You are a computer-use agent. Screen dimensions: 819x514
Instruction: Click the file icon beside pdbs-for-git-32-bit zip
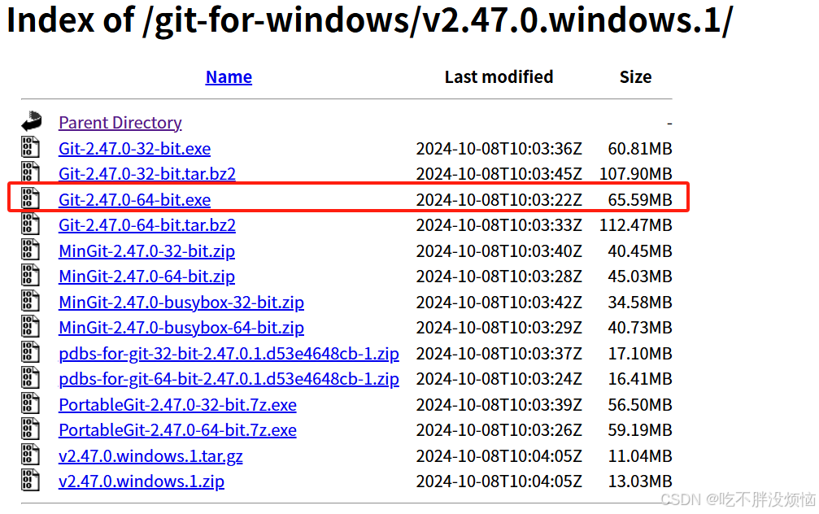coord(30,351)
